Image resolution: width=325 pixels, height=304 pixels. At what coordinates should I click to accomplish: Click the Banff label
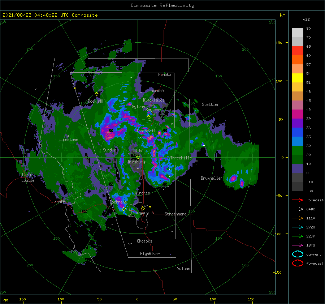coord(60,201)
